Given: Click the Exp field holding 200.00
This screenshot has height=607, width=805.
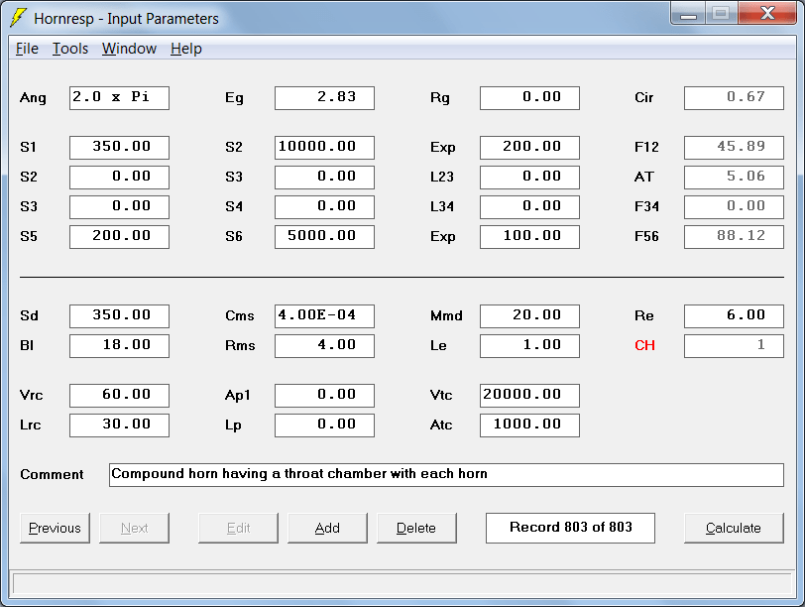Looking at the screenshot, I should pyautogui.click(x=529, y=148).
